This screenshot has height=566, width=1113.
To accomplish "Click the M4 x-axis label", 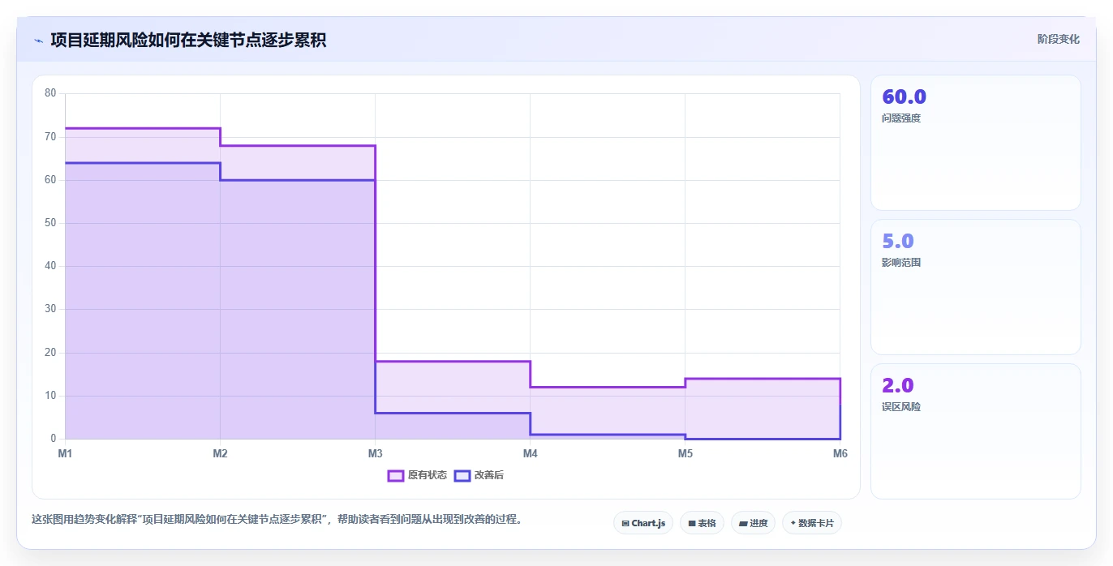I will pos(530,453).
